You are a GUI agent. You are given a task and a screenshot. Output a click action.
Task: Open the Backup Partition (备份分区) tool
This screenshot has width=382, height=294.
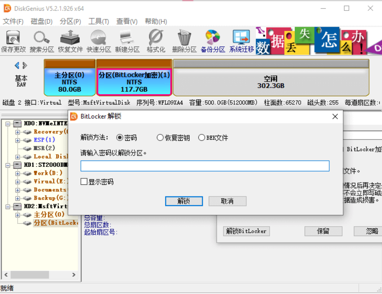[213, 41]
